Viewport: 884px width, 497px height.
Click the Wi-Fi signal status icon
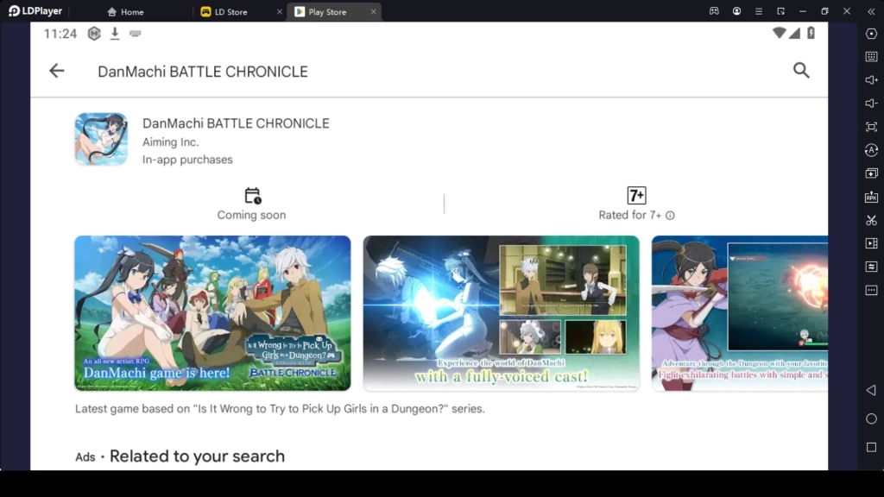780,33
